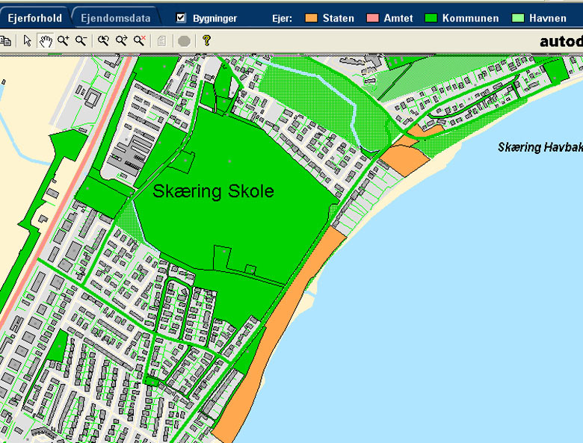Viewport: 583px width, 443px height.
Task: Open the Ejendomsdata tab
Action: point(116,18)
